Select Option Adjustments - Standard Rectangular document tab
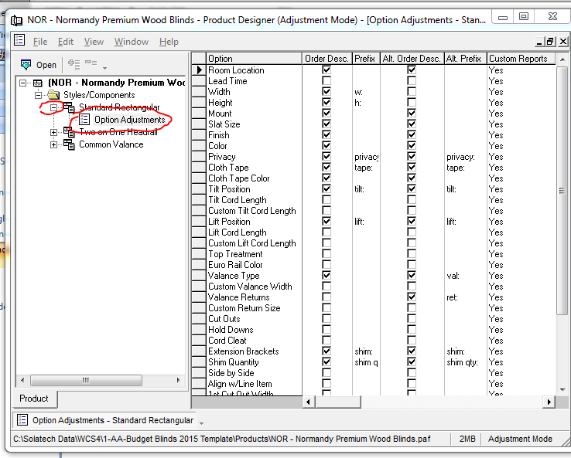The width and height of the screenshot is (571, 458). click(105, 420)
